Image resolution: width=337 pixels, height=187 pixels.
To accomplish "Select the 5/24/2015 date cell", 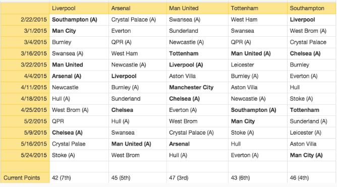I will pyautogui.click(x=25, y=155).
